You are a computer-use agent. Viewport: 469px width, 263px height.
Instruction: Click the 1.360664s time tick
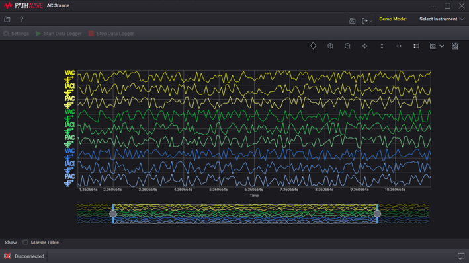click(x=88, y=190)
